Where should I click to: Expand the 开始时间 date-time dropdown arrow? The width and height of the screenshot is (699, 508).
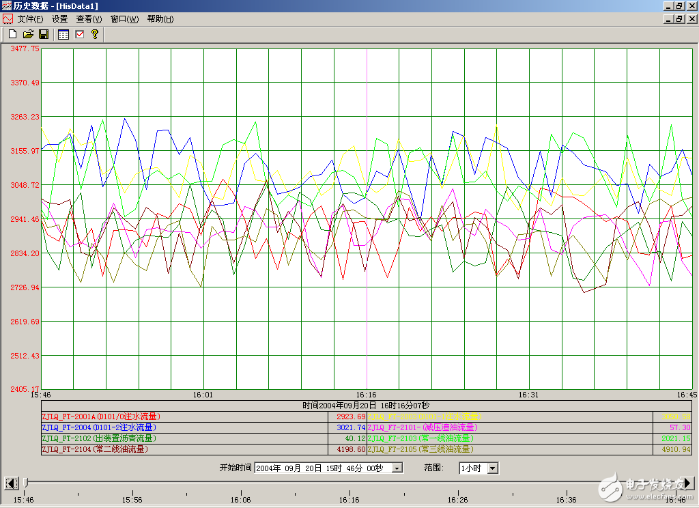pyautogui.click(x=397, y=468)
